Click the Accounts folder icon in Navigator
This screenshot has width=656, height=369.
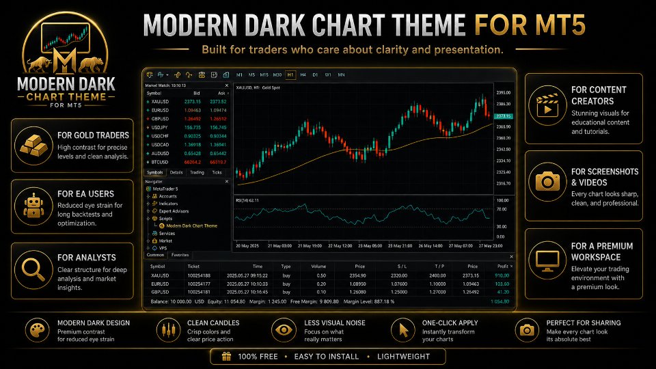(x=155, y=196)
